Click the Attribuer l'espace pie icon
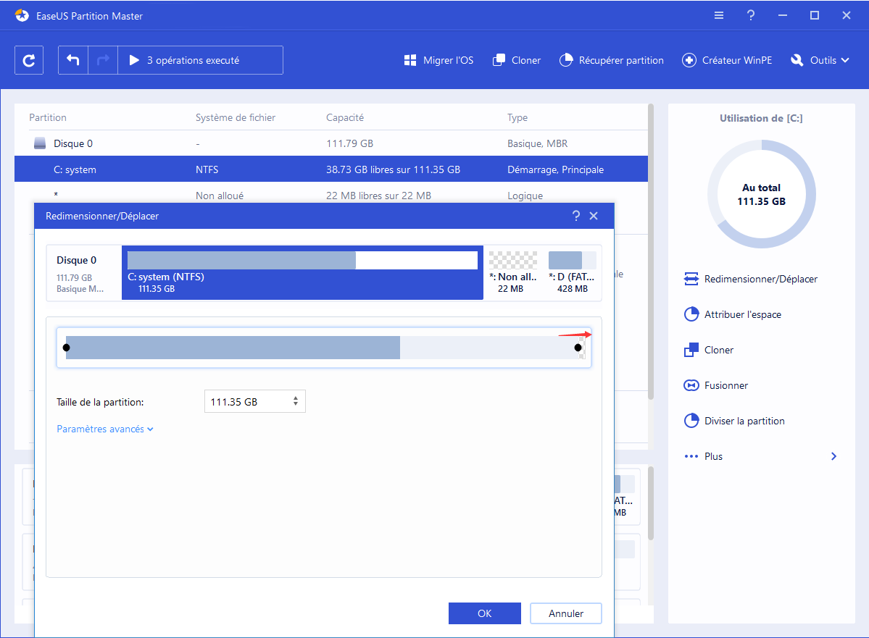This screenshot has height=638, width=869. click(691, 314)
